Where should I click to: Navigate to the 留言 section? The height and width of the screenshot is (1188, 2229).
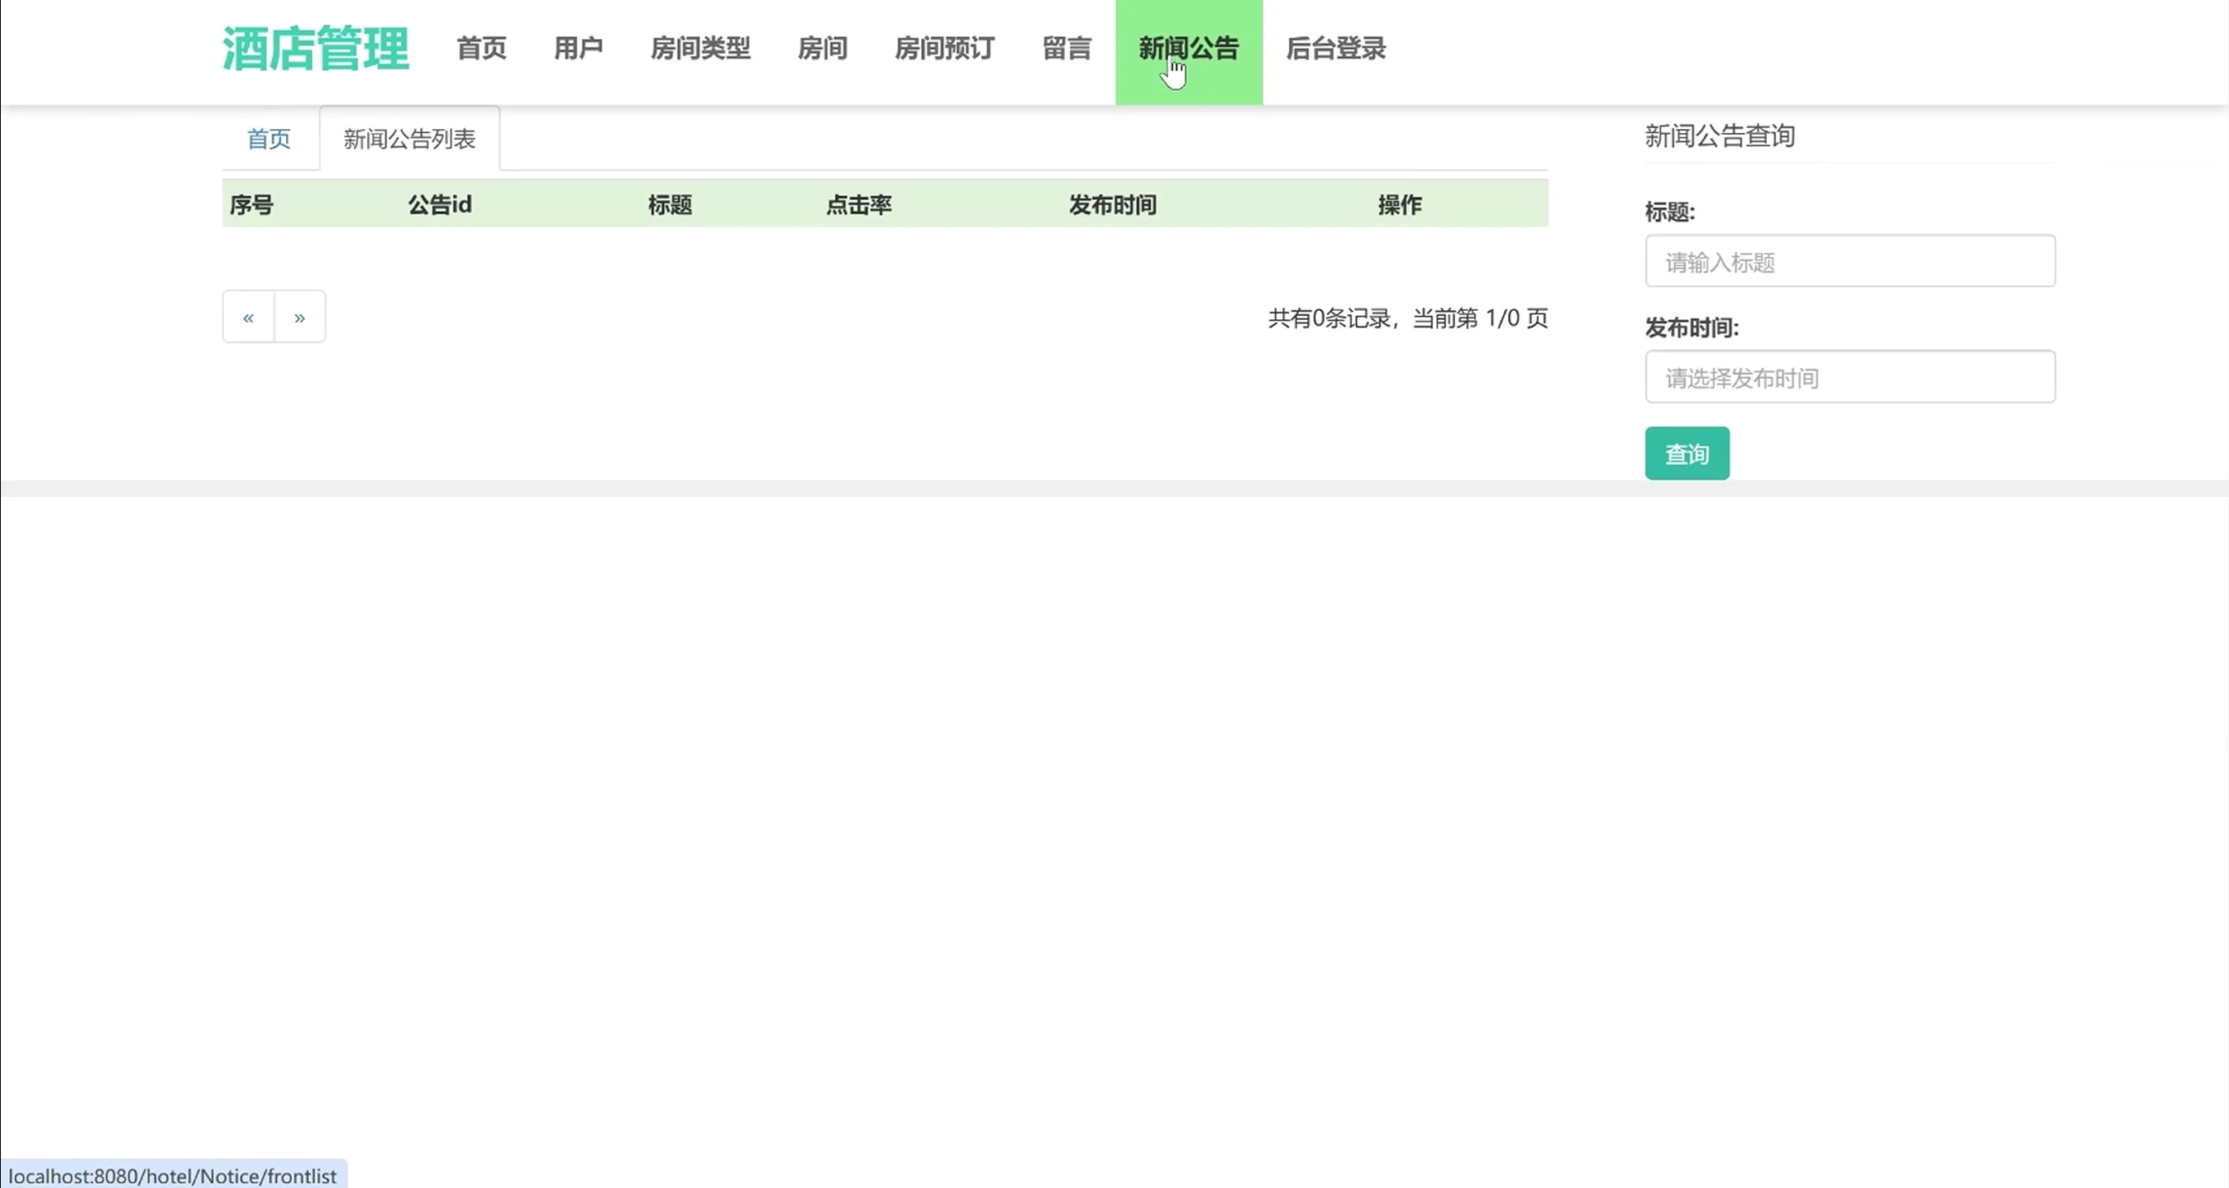coord(1066,49)
